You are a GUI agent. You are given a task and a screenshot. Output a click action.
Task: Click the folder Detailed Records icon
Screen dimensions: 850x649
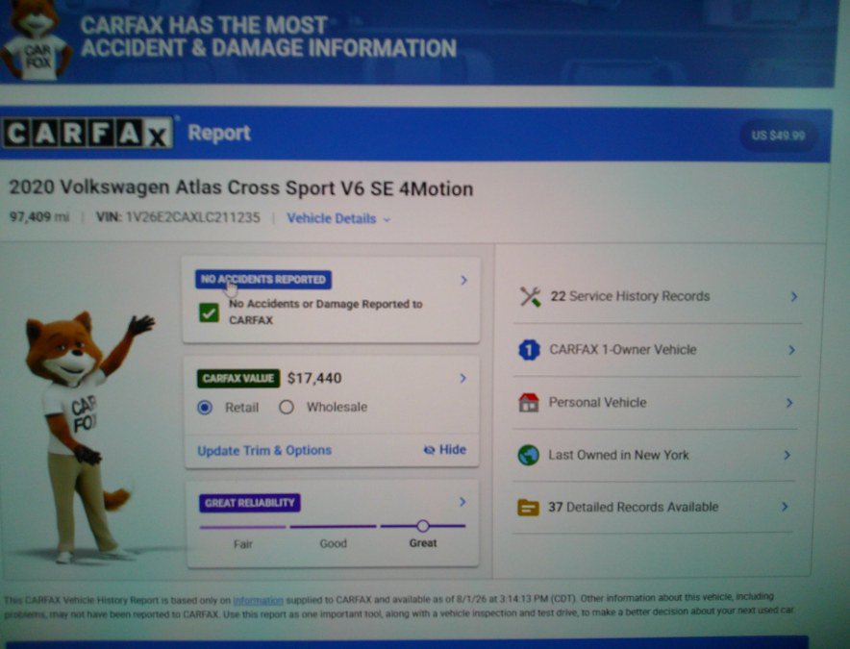tap(528, 508)
